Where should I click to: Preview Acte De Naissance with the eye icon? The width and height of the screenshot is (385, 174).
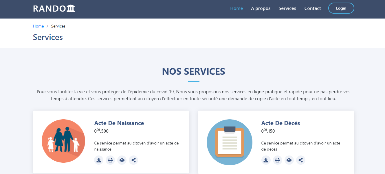coord(122,160)
